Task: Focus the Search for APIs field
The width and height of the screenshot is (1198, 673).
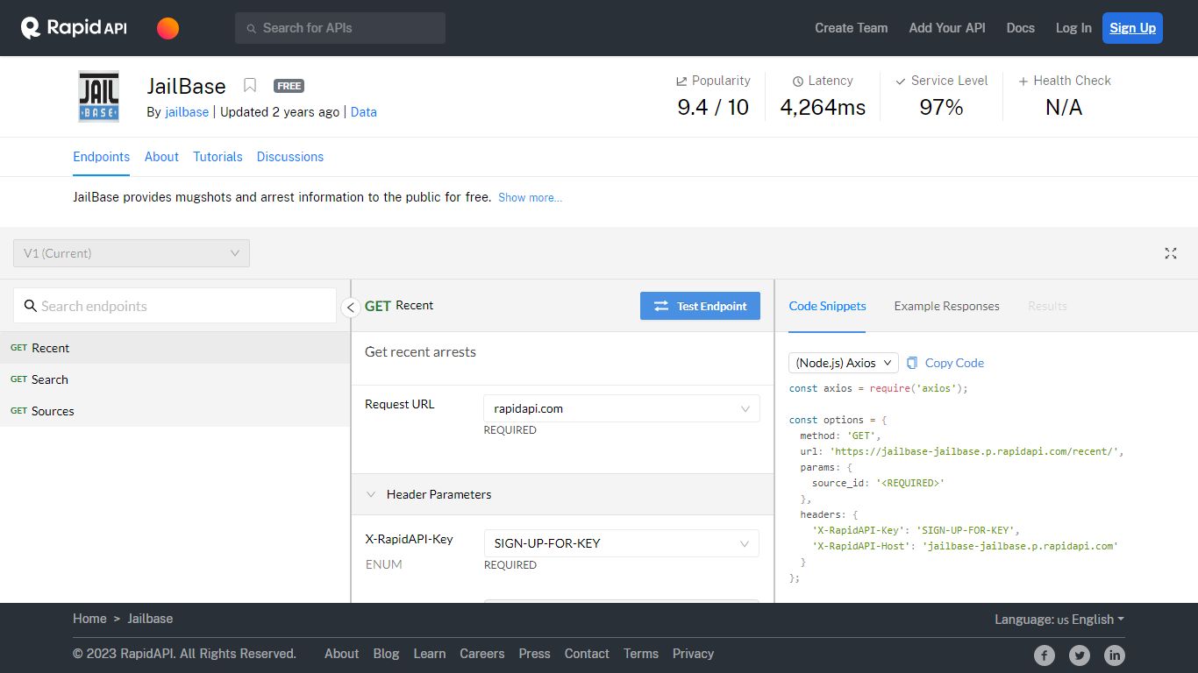Action: point(340,28)
